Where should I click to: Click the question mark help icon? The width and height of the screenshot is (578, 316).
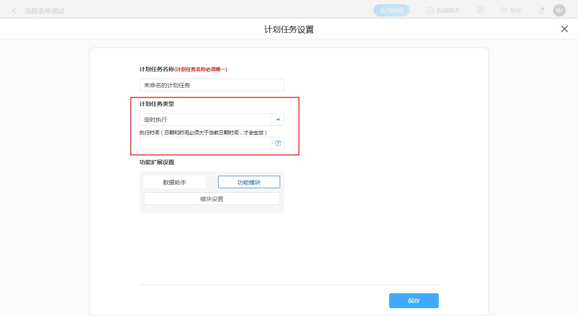pos(503,11)
